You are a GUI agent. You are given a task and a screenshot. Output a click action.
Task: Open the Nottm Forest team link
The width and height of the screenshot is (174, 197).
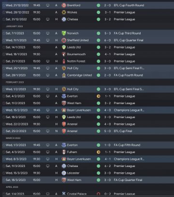click(76, 61)
